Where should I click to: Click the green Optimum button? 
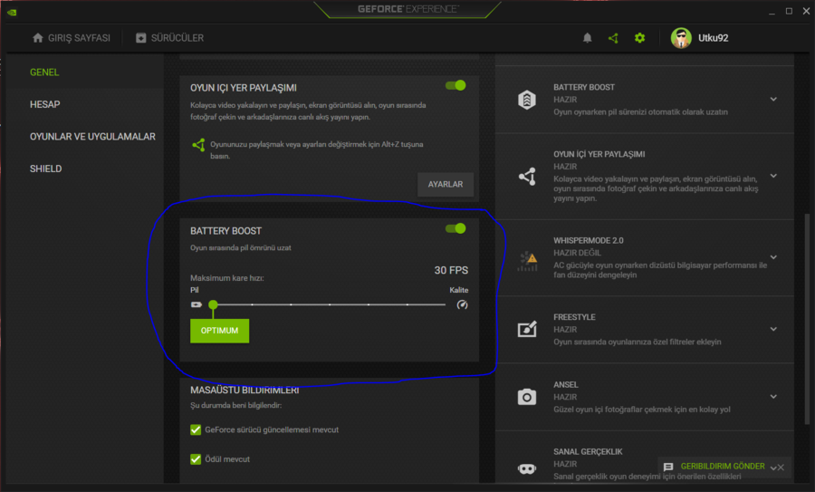click(219, 331)
